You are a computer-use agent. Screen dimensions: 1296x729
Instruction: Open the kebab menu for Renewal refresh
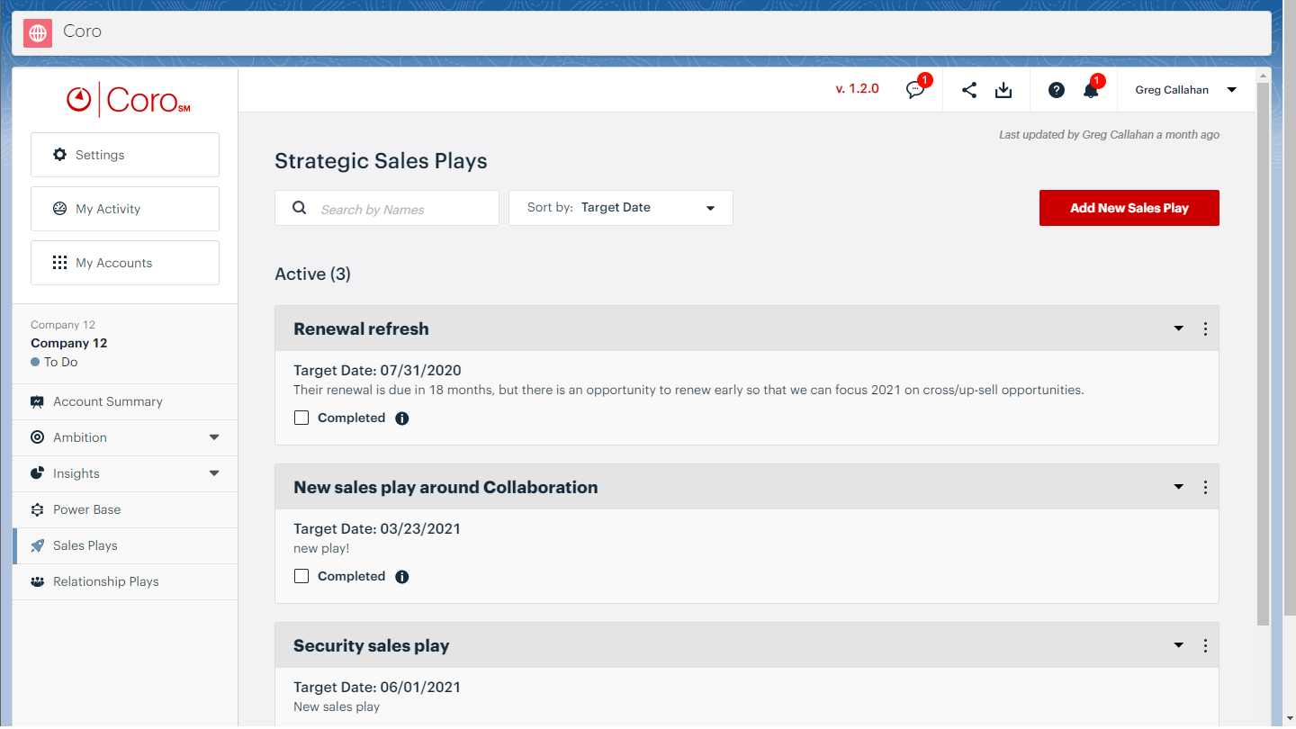tap(1205, 328)
